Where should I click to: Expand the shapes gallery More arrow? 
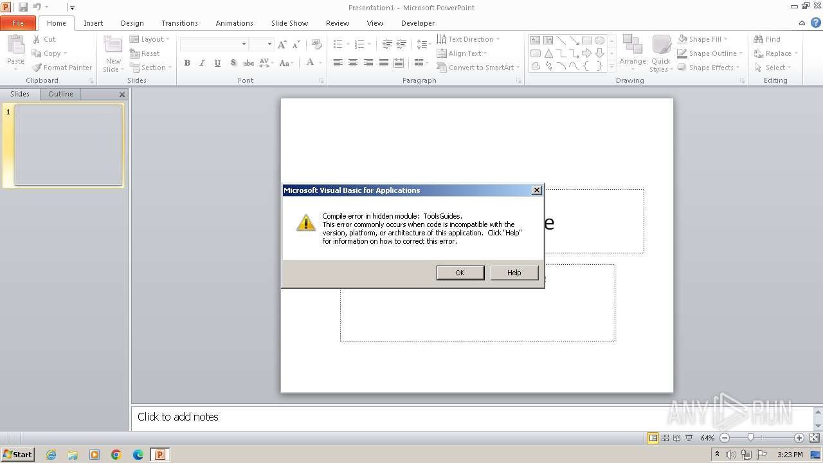coord(611,66)
